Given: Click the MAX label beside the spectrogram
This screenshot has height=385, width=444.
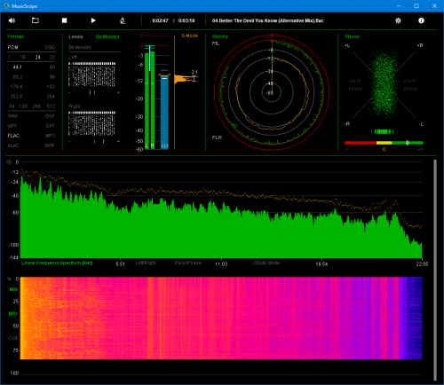Looking at the screenshot, I should click(14, 289).
